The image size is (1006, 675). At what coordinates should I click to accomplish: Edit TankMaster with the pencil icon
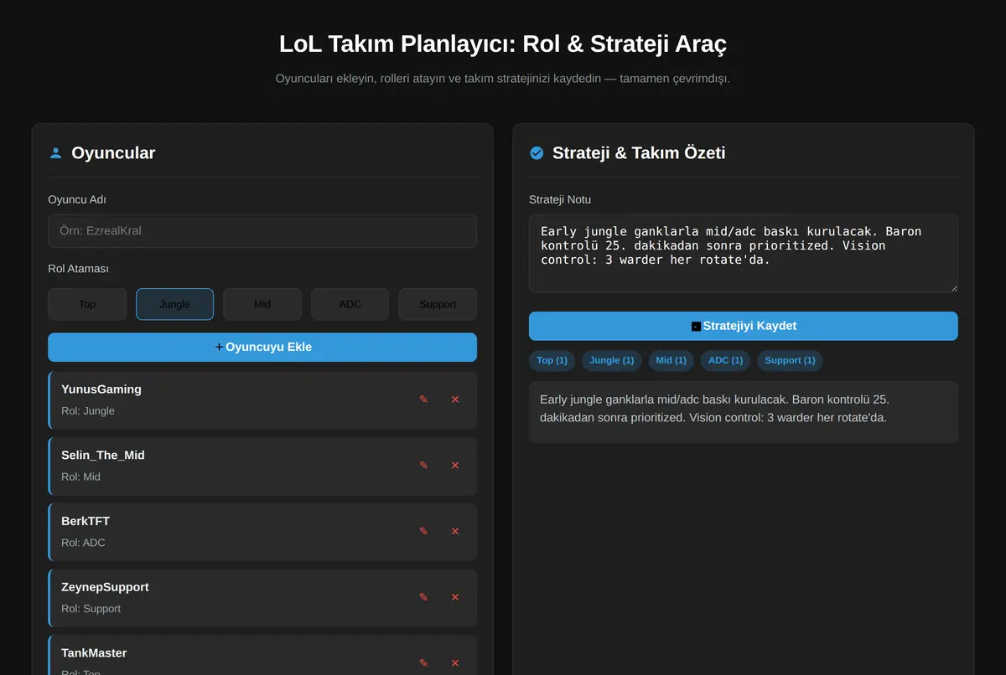[423, 663]
